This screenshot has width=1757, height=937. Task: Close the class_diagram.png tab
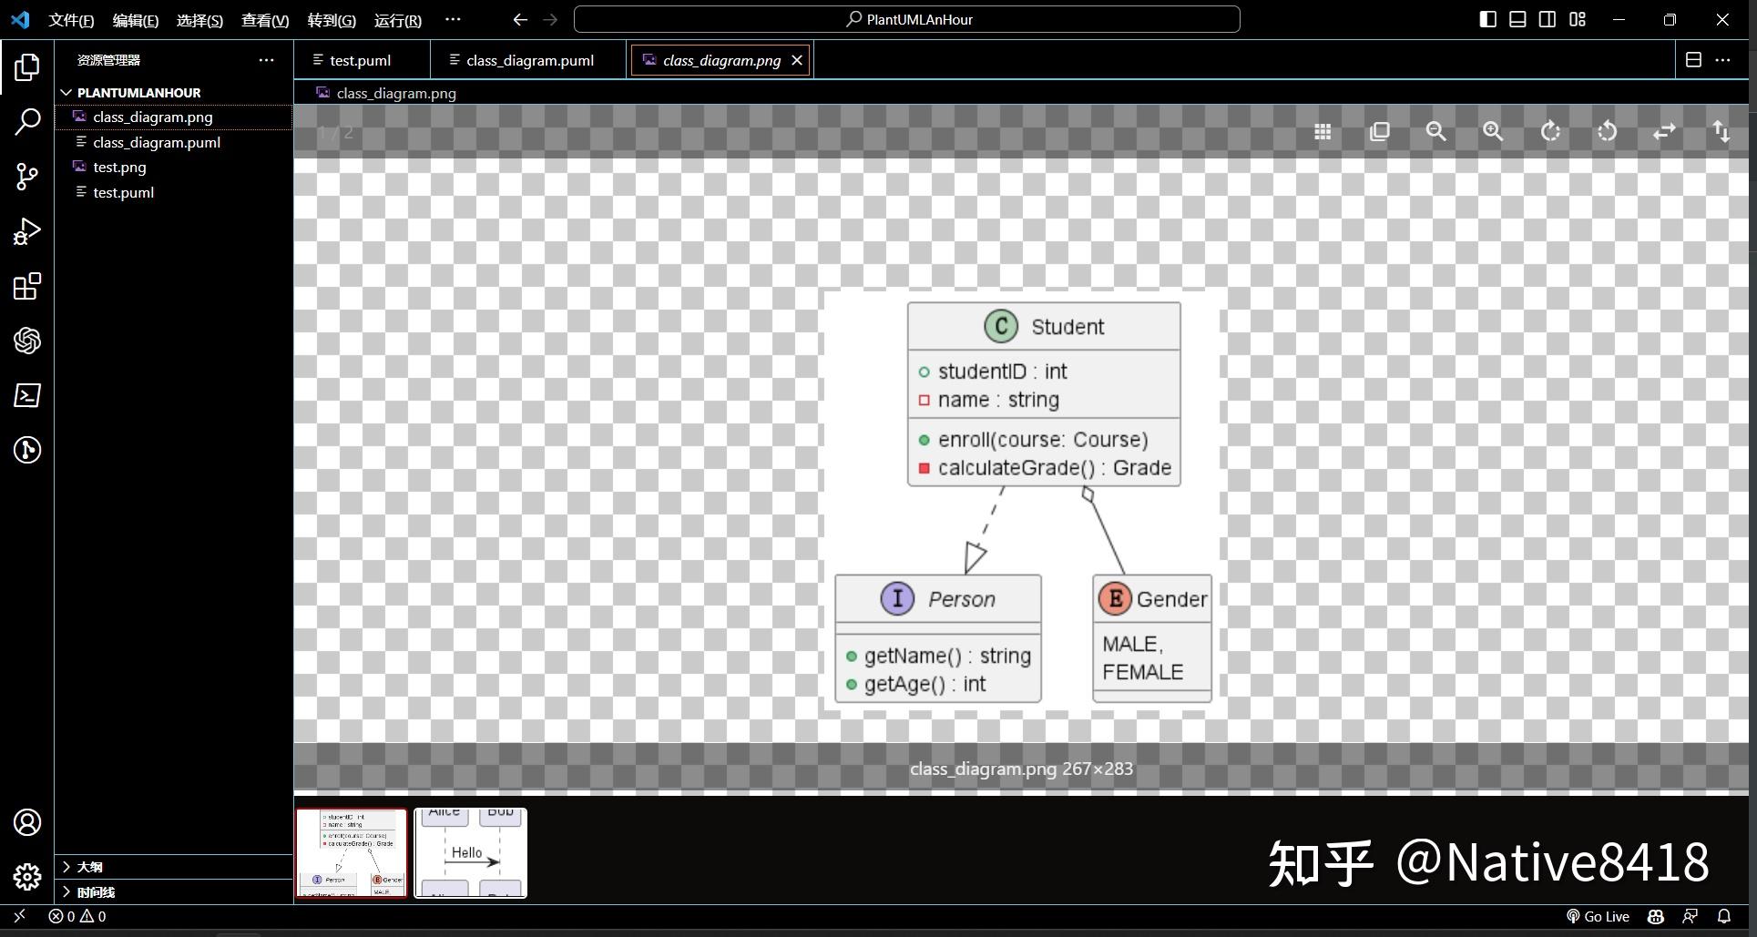coord(797,60)
